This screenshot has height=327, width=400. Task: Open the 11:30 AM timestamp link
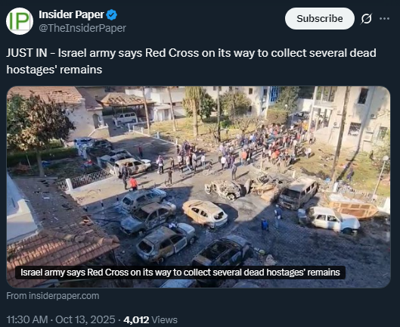tap(27, 320)
